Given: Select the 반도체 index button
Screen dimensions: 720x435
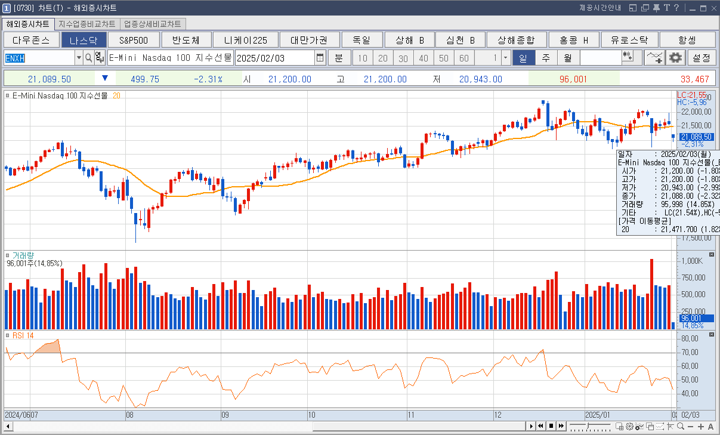Looking at the screenshot, I should click(x=186, y=40).
